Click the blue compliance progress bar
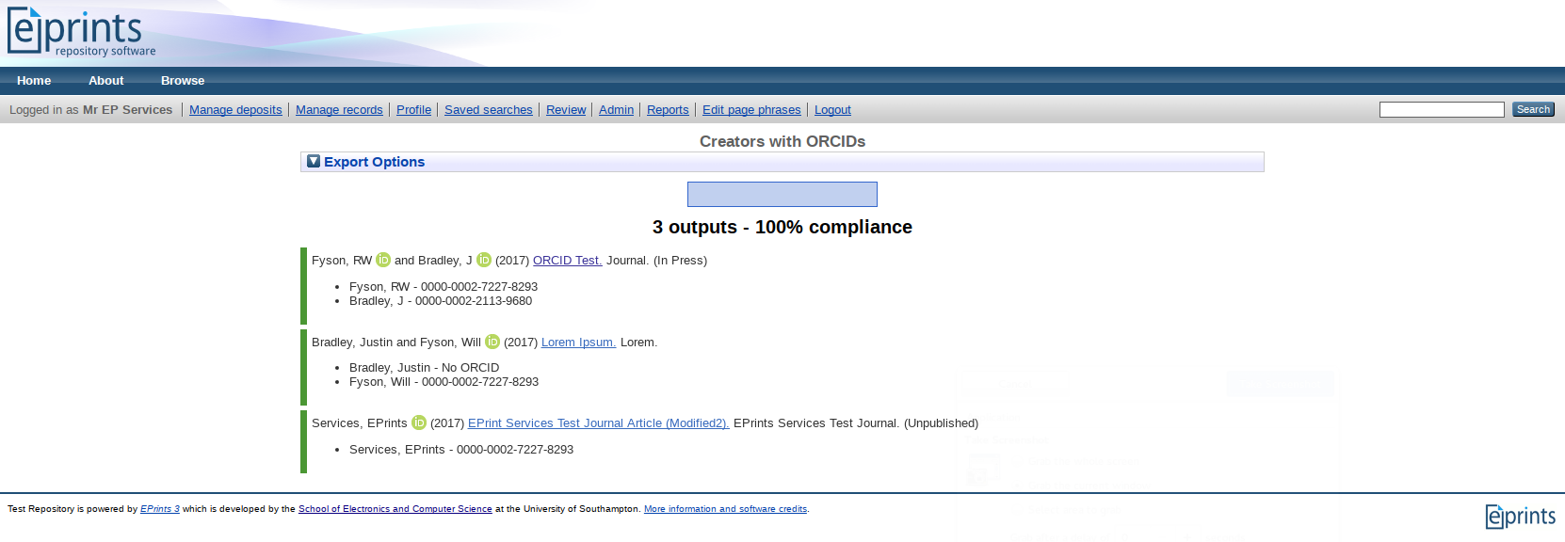1565x542 pixels. pyautogui.click(x=782, y=195)
